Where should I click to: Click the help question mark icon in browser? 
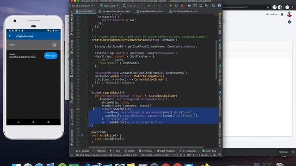coord(290,22)
